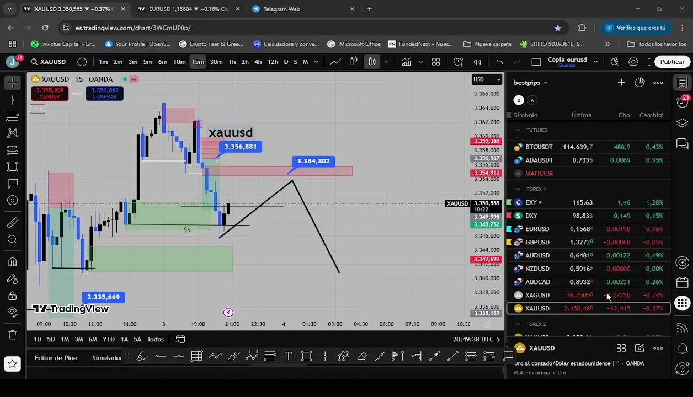Open the pattern drawing tools group

pos(13,133)
